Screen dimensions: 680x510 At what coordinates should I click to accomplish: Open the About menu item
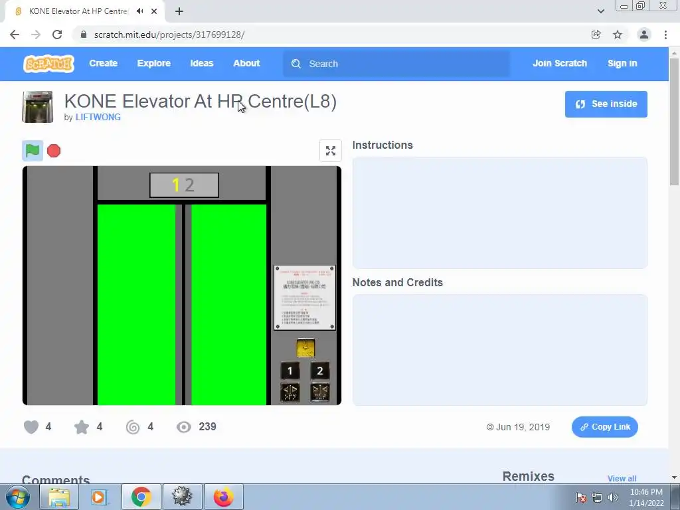click(246, 63)
